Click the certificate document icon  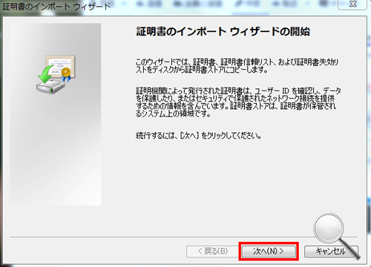tap(60, 65)
